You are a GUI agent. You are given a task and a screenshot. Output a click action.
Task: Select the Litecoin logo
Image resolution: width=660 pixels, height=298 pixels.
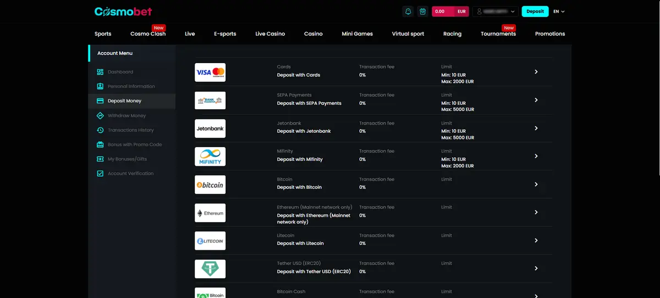(210, 241)
